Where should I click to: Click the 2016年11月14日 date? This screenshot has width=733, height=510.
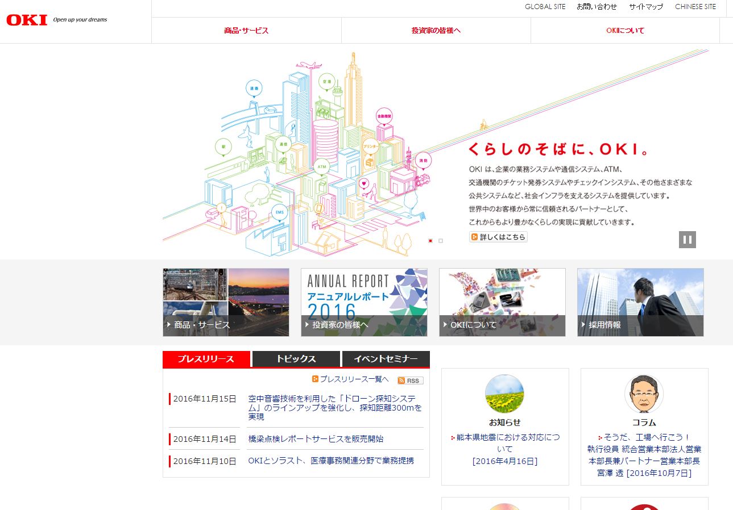(205, 439)
